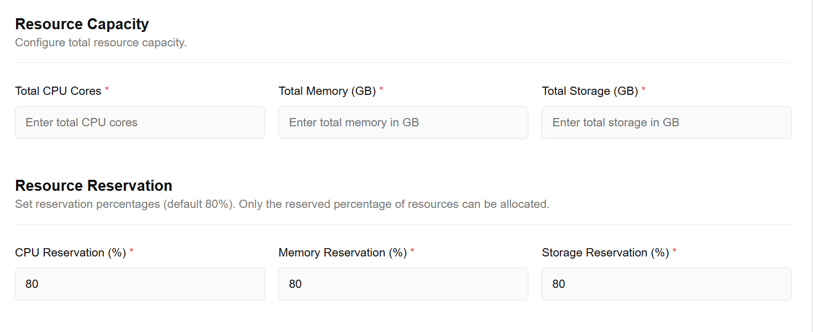The image size is (813, 332).
Task: Click the Resource Capacity heading
Action: point(82,24)
